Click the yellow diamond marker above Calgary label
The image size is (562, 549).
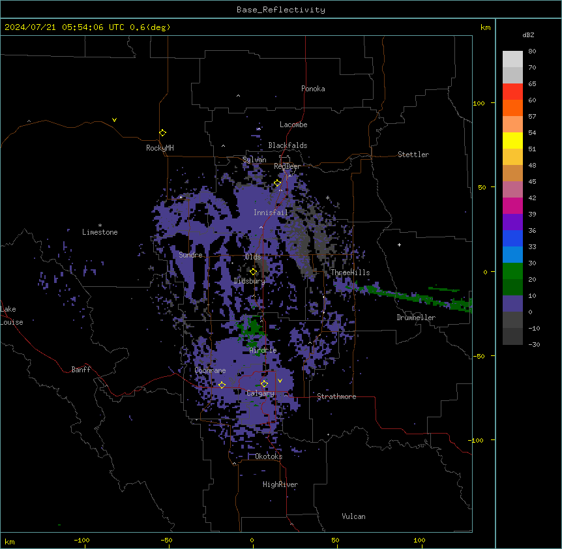(264, 384)
